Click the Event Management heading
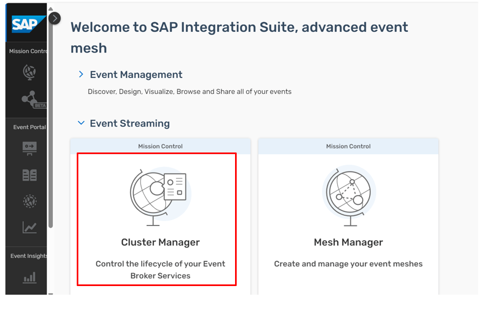Viewport: 482px width, 312px height. point(136,75)
